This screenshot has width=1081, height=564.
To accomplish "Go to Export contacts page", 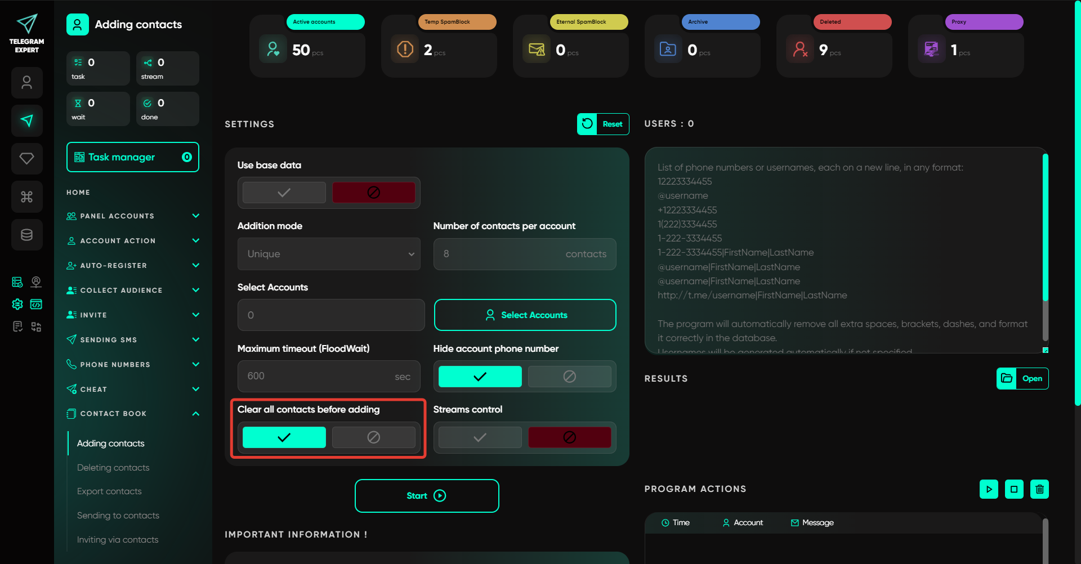I will pyautogui.click(x=109, y=491).
